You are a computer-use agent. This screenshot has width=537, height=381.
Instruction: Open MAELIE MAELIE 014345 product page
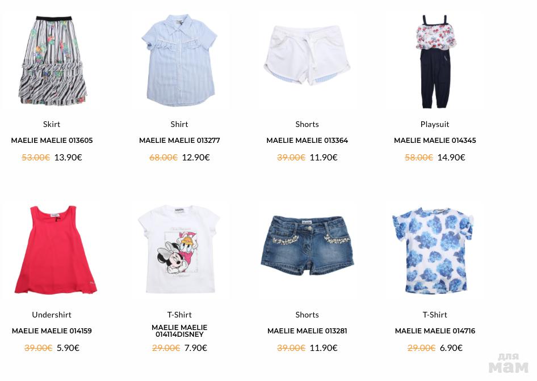pos(435,140)
